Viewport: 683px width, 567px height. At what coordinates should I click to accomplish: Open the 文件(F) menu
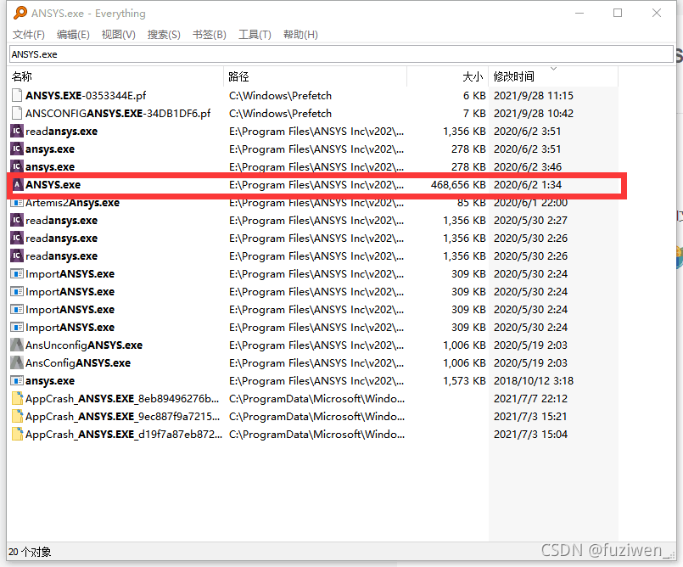(28, 35)
